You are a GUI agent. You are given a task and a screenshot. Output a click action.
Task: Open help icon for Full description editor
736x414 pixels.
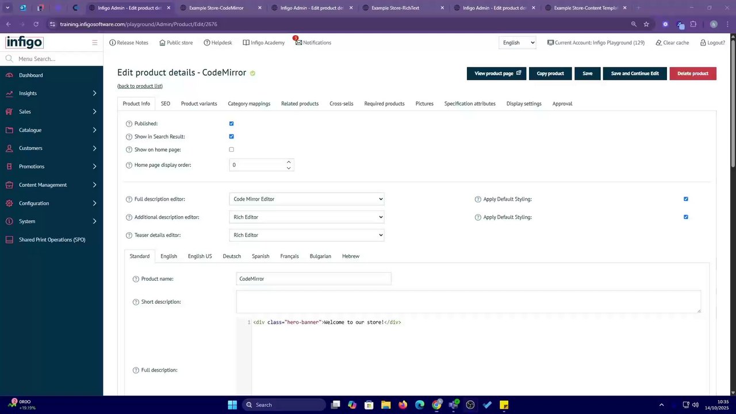click(129, 199)
